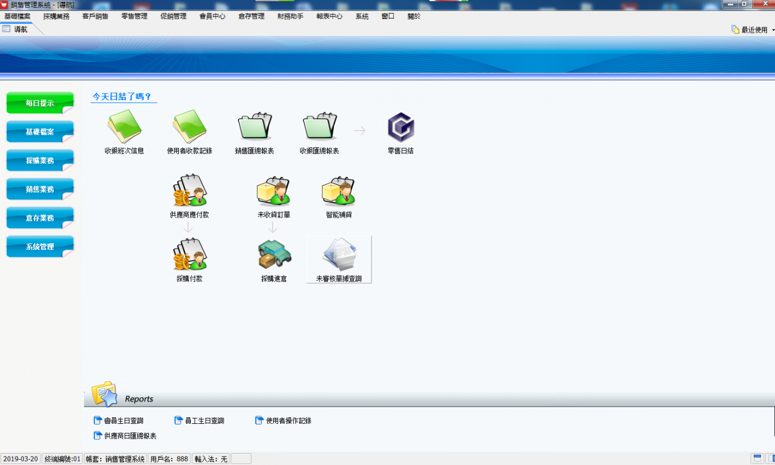
Task: Open the 會員中心 menu
Action: tap(213, 16)
